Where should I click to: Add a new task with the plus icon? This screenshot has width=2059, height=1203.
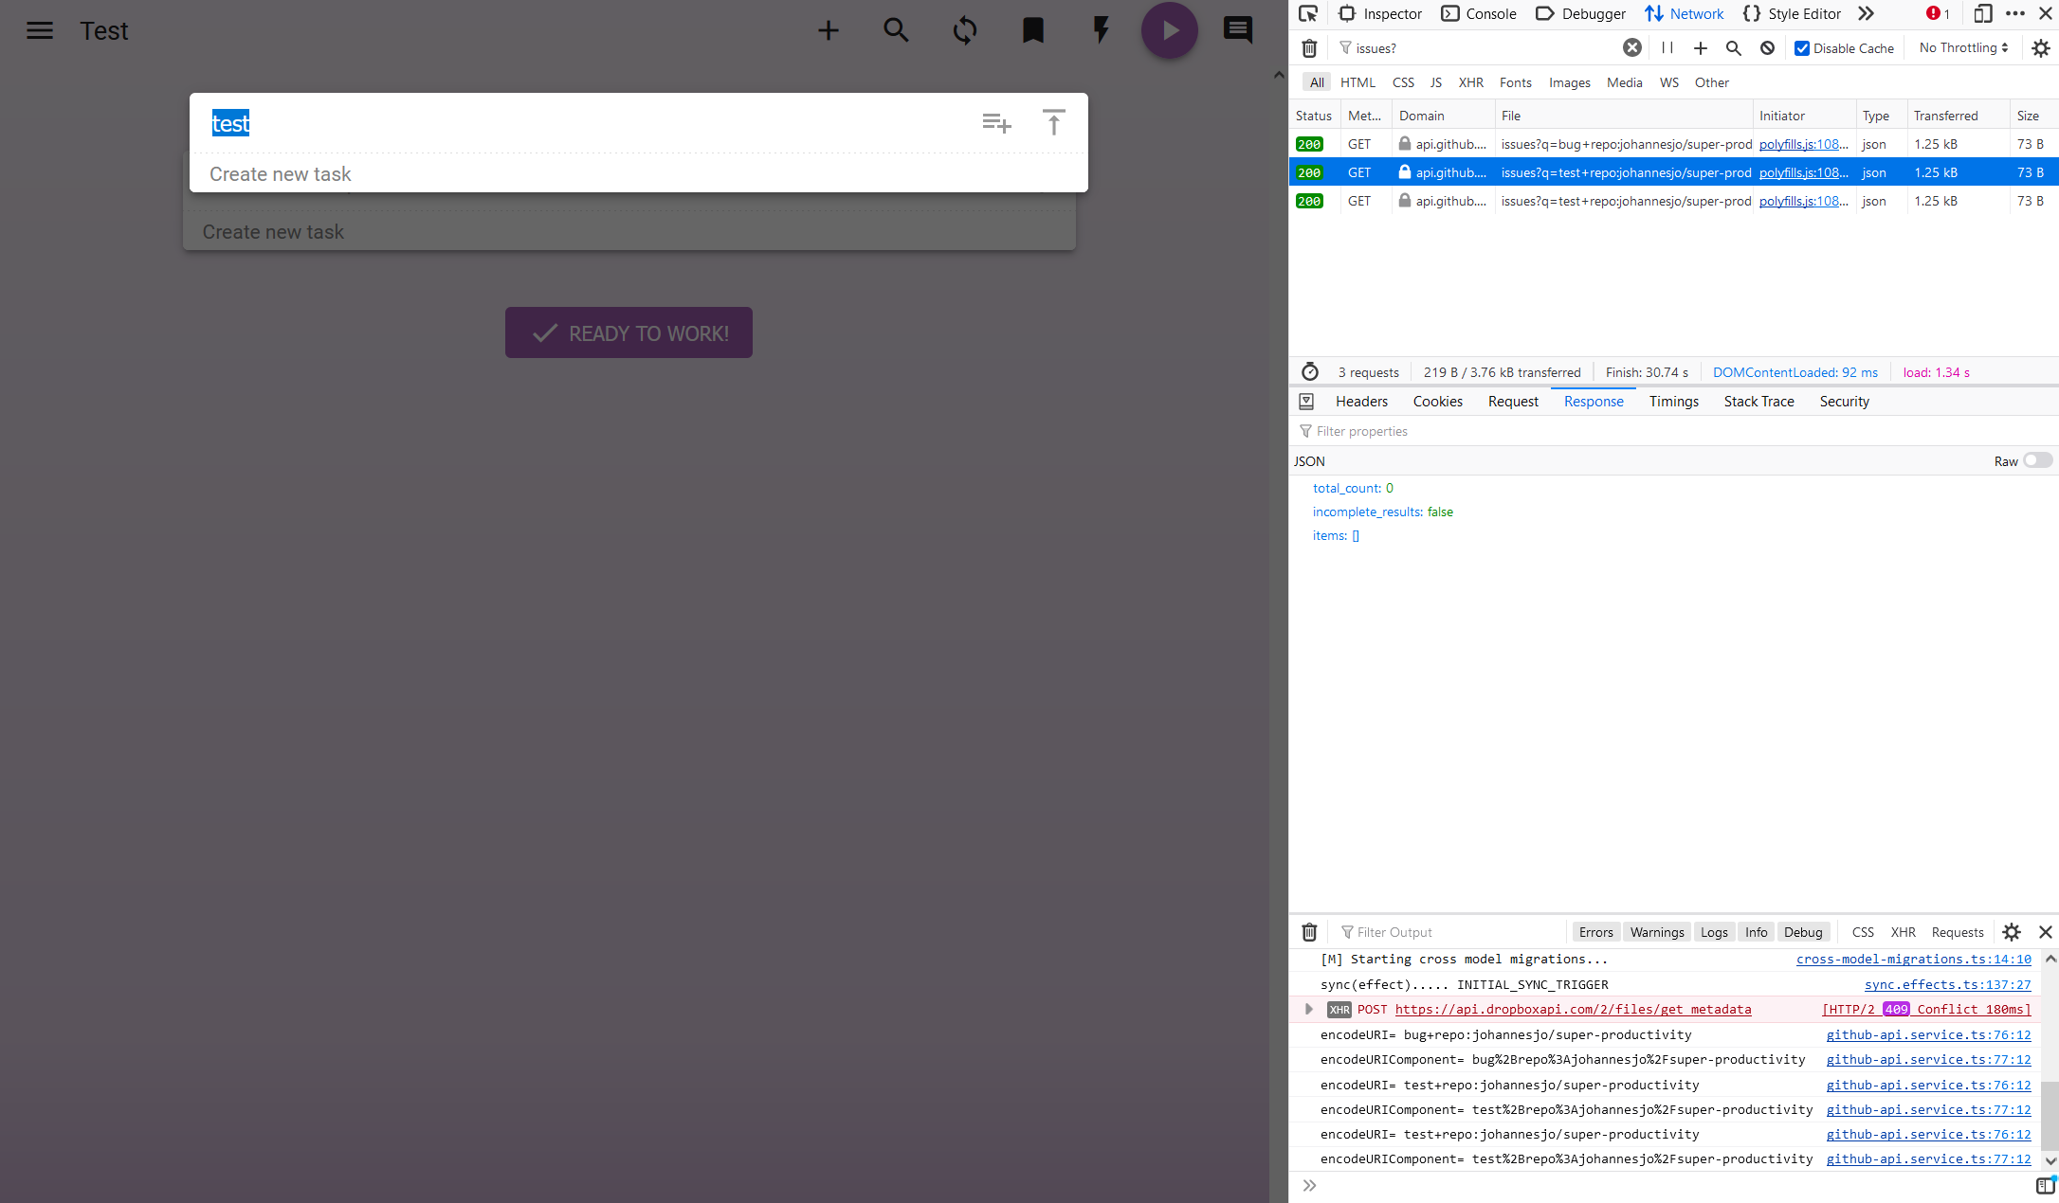point(828,29)
